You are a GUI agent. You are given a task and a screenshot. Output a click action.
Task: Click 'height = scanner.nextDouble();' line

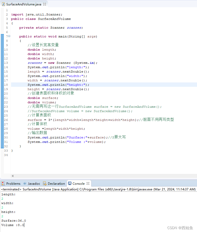click(58, 89)
